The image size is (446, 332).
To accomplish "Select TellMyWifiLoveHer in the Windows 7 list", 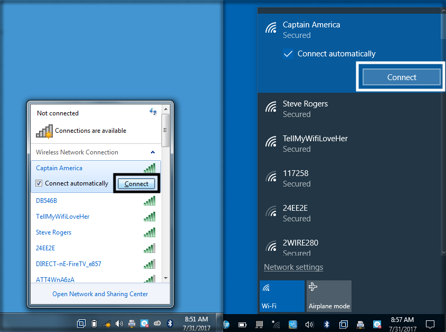I will 63,217.
